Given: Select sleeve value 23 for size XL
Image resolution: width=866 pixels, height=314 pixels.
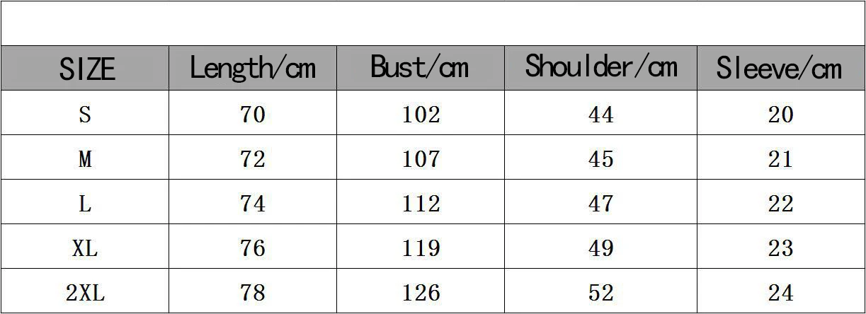Looking at the screenshot, I should point(781,248).
